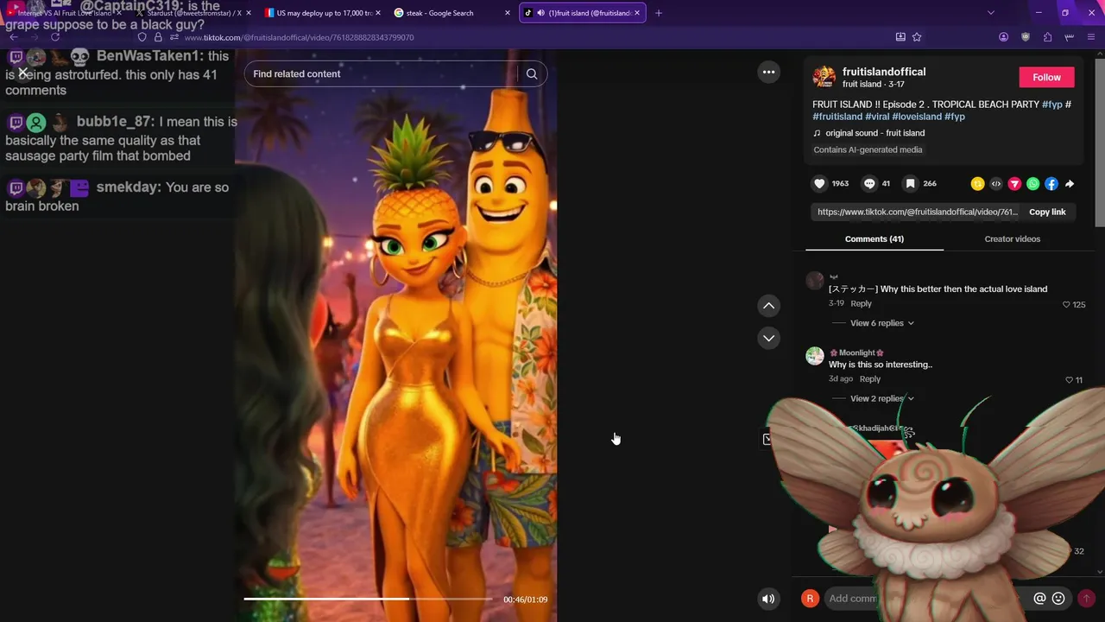Click the fruitislandoffical profile avatar

coord(824,77)
